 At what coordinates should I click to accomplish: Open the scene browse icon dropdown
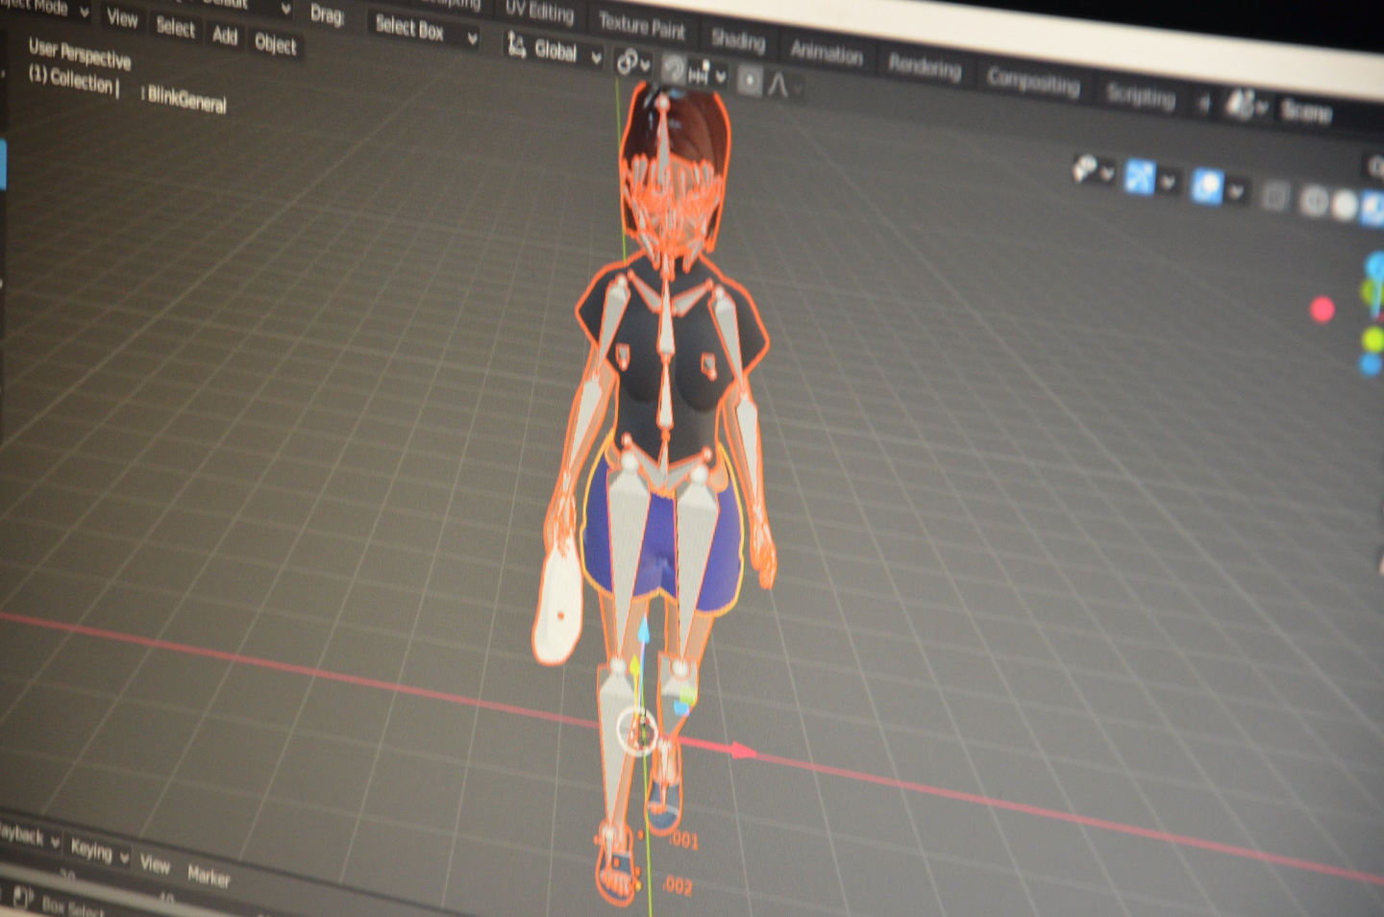pos(1246,106)
